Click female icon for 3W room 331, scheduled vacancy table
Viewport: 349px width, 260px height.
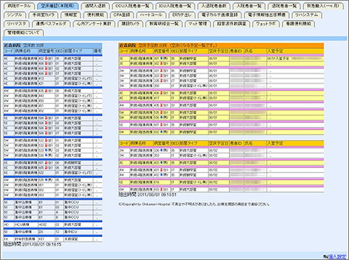pyautogui.click(x=161, y=71)
